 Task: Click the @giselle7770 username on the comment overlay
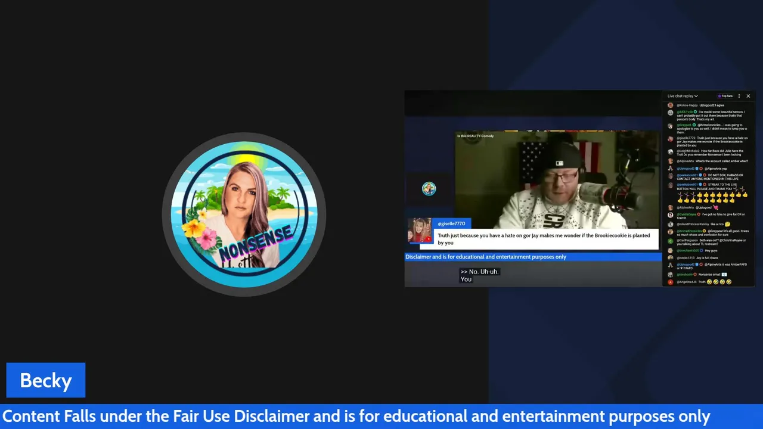pos(451,223)
